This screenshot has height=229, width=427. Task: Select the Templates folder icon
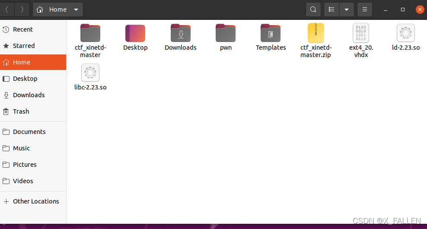tap(271, 33)
